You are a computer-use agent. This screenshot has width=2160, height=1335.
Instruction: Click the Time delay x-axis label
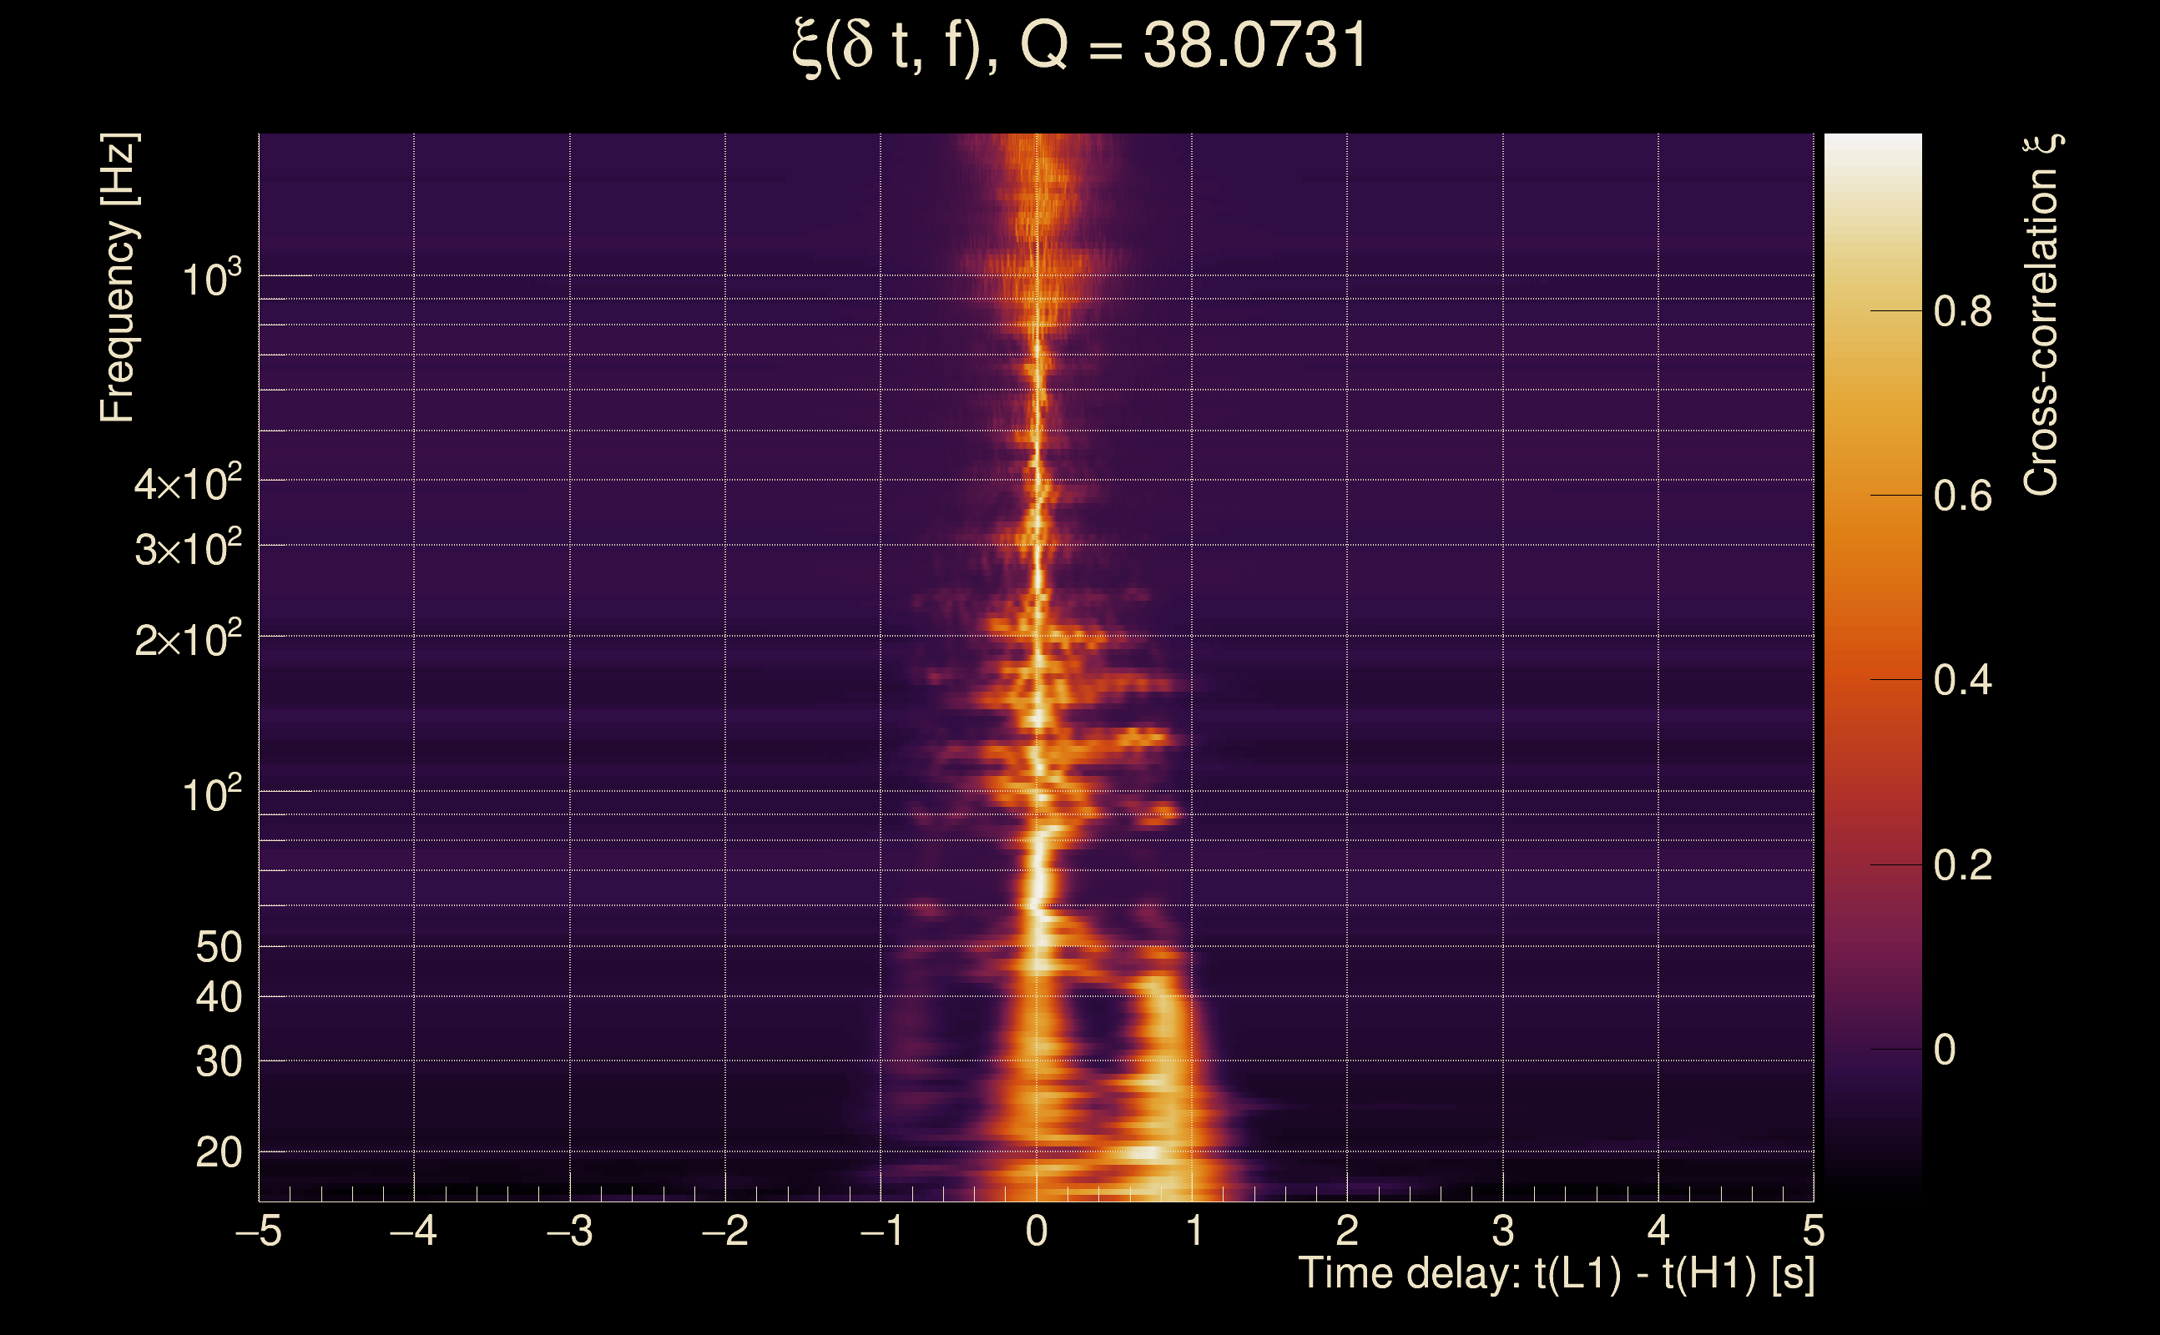[x=1556, y=1274]
